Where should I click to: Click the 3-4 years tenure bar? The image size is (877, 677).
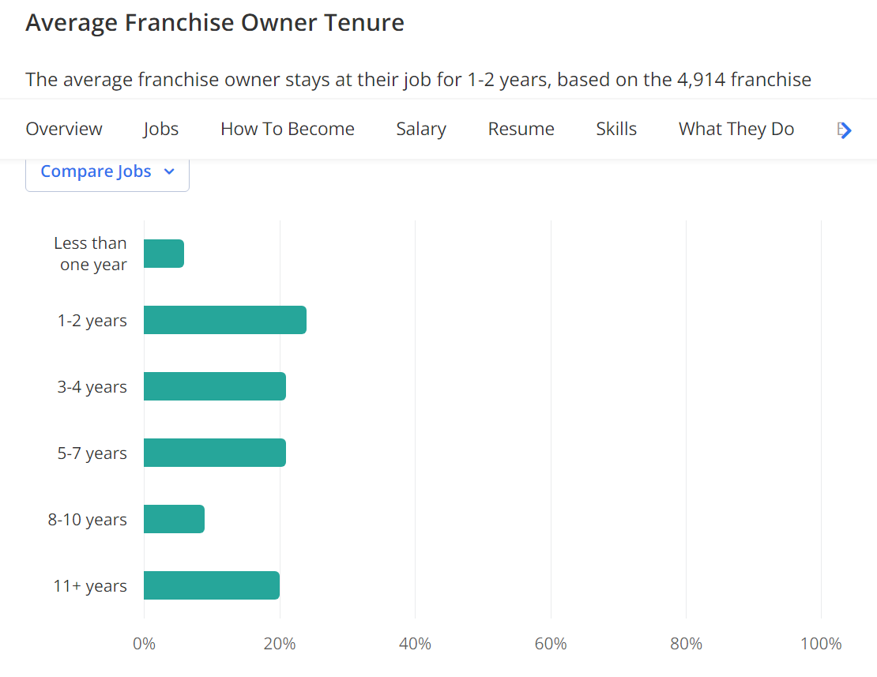point(214,386)
